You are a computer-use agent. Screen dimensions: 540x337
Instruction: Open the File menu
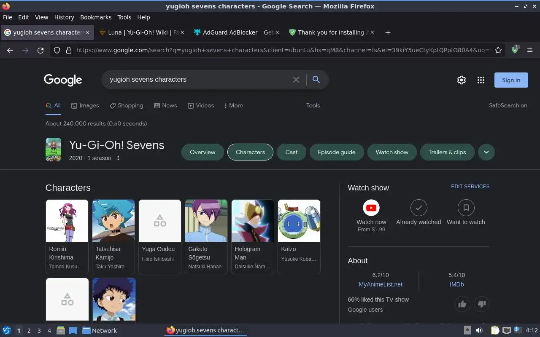click(8, 17)
